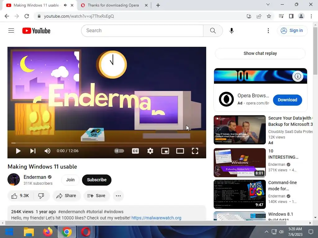Switch to Thanks for downloading Opera tab
This screenshot has height=238, width=318.
click(113, 5)
